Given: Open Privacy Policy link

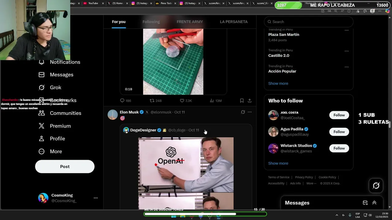Looking at the screenshot, I should coord(304,177).
